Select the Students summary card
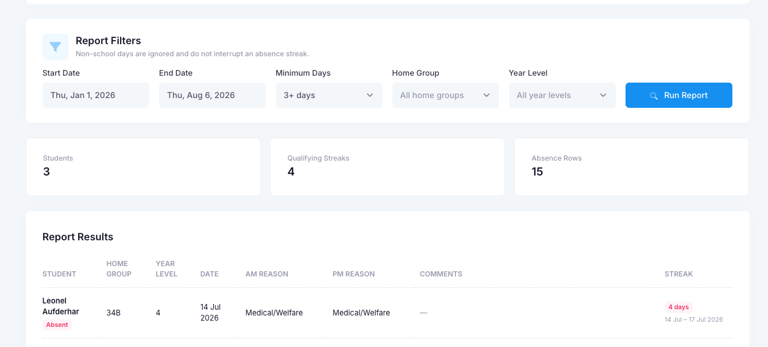 (x=143, y=167)
